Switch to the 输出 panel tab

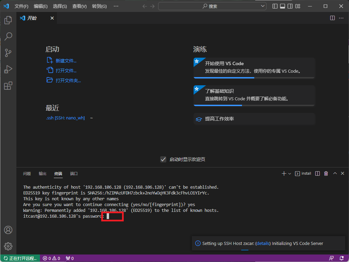click(43, 174)
